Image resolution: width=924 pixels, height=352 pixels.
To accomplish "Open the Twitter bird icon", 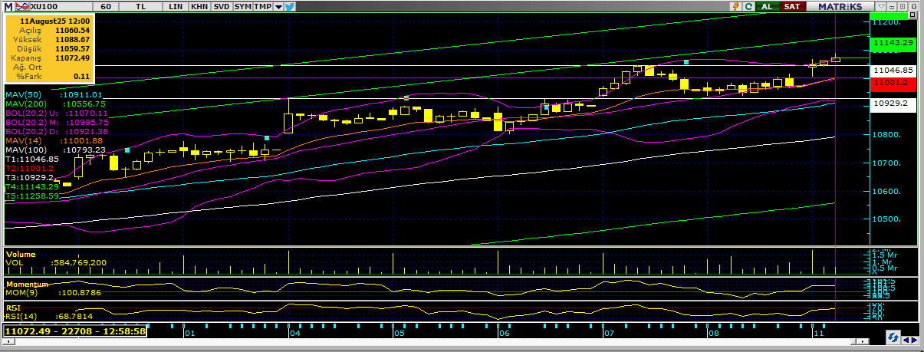I will [x=289, y=6].
